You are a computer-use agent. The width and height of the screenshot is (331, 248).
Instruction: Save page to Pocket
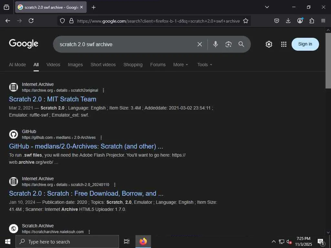[277, 21]
